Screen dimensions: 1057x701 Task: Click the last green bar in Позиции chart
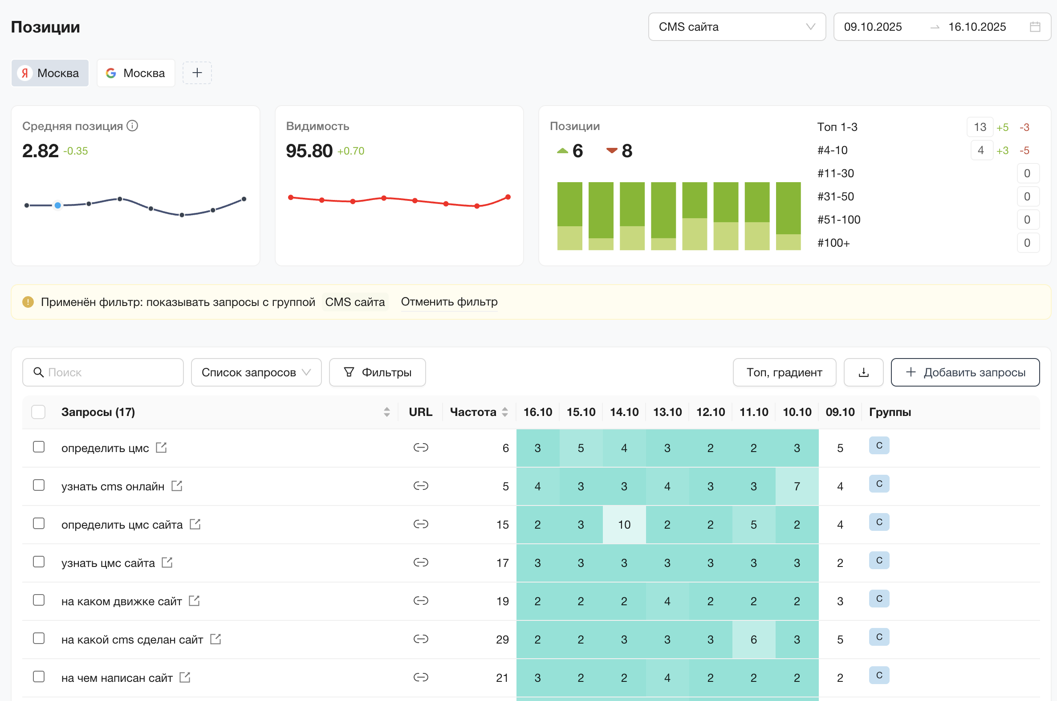pyautogui.click(x=788, y=208)
